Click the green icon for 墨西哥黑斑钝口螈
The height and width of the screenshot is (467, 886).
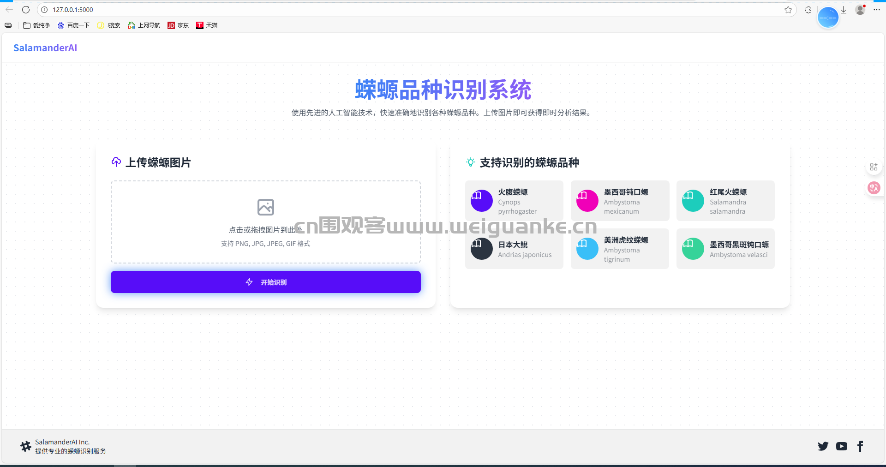[693, 249]
